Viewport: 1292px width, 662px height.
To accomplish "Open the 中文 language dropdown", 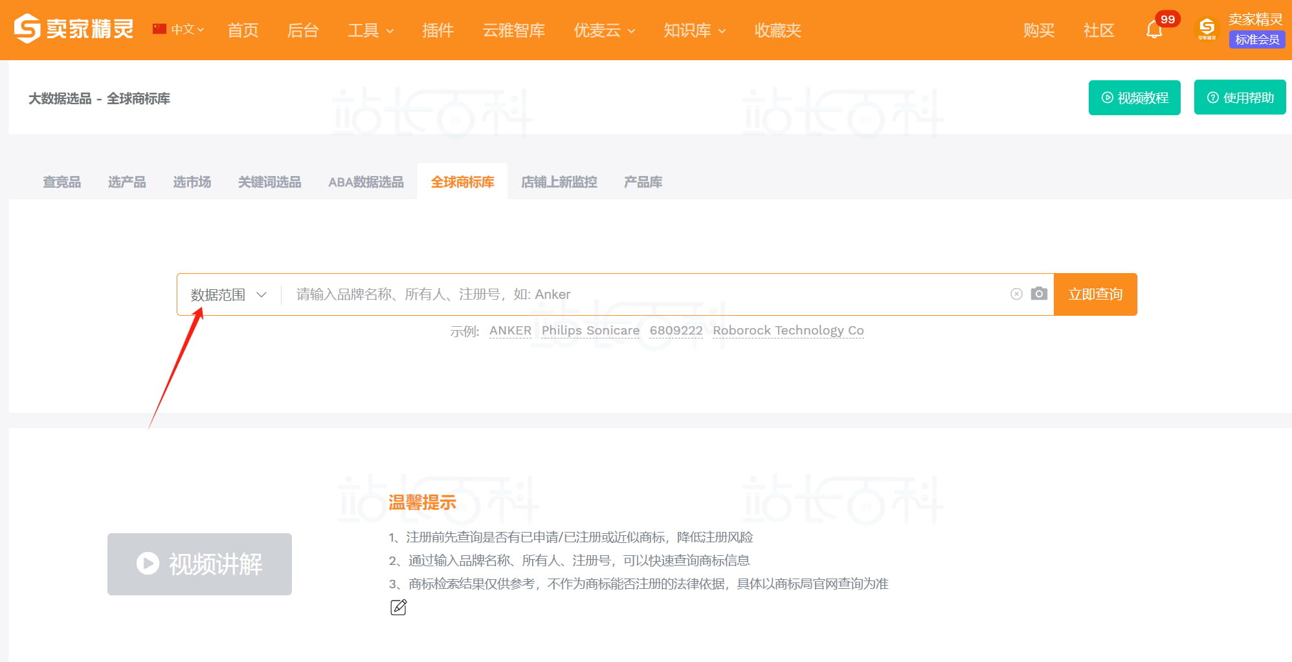I will [x=187, y=29].
